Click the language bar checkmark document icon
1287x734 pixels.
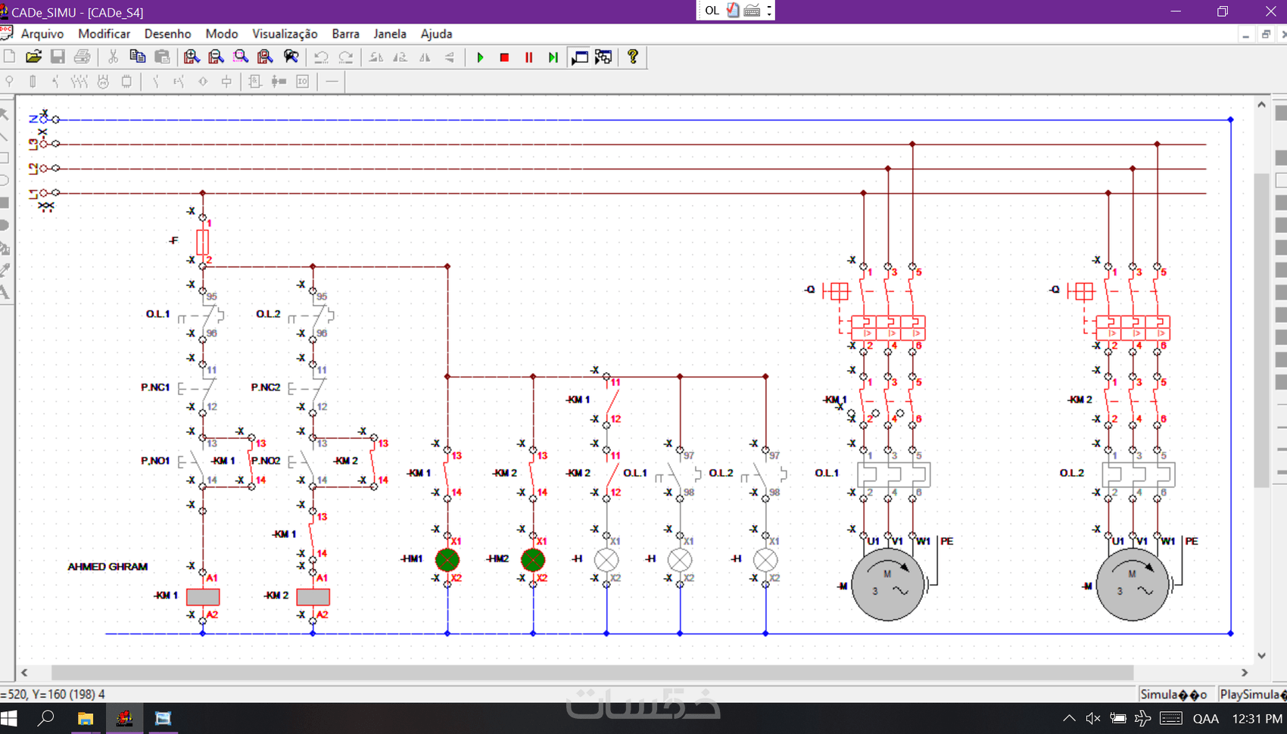pos(733,10)
